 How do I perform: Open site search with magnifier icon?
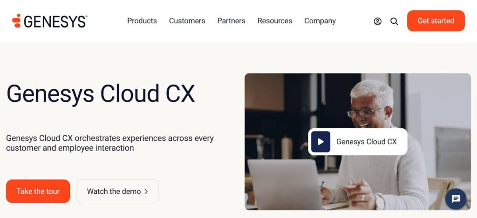(x=394, y=21)
